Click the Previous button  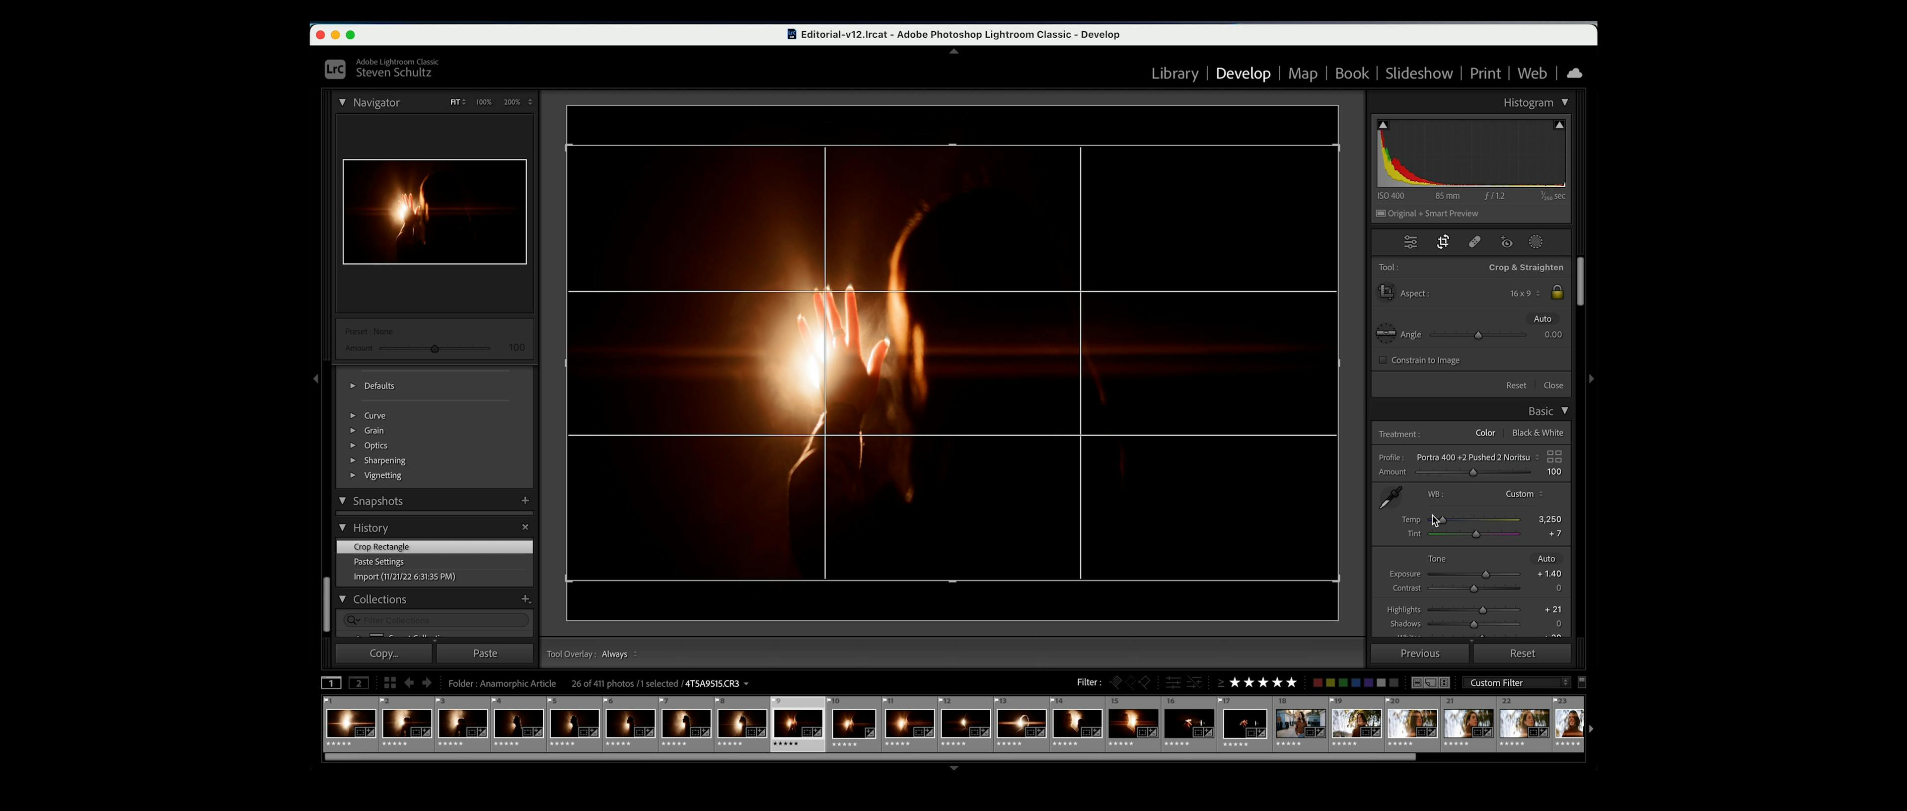pos(1419,653)
